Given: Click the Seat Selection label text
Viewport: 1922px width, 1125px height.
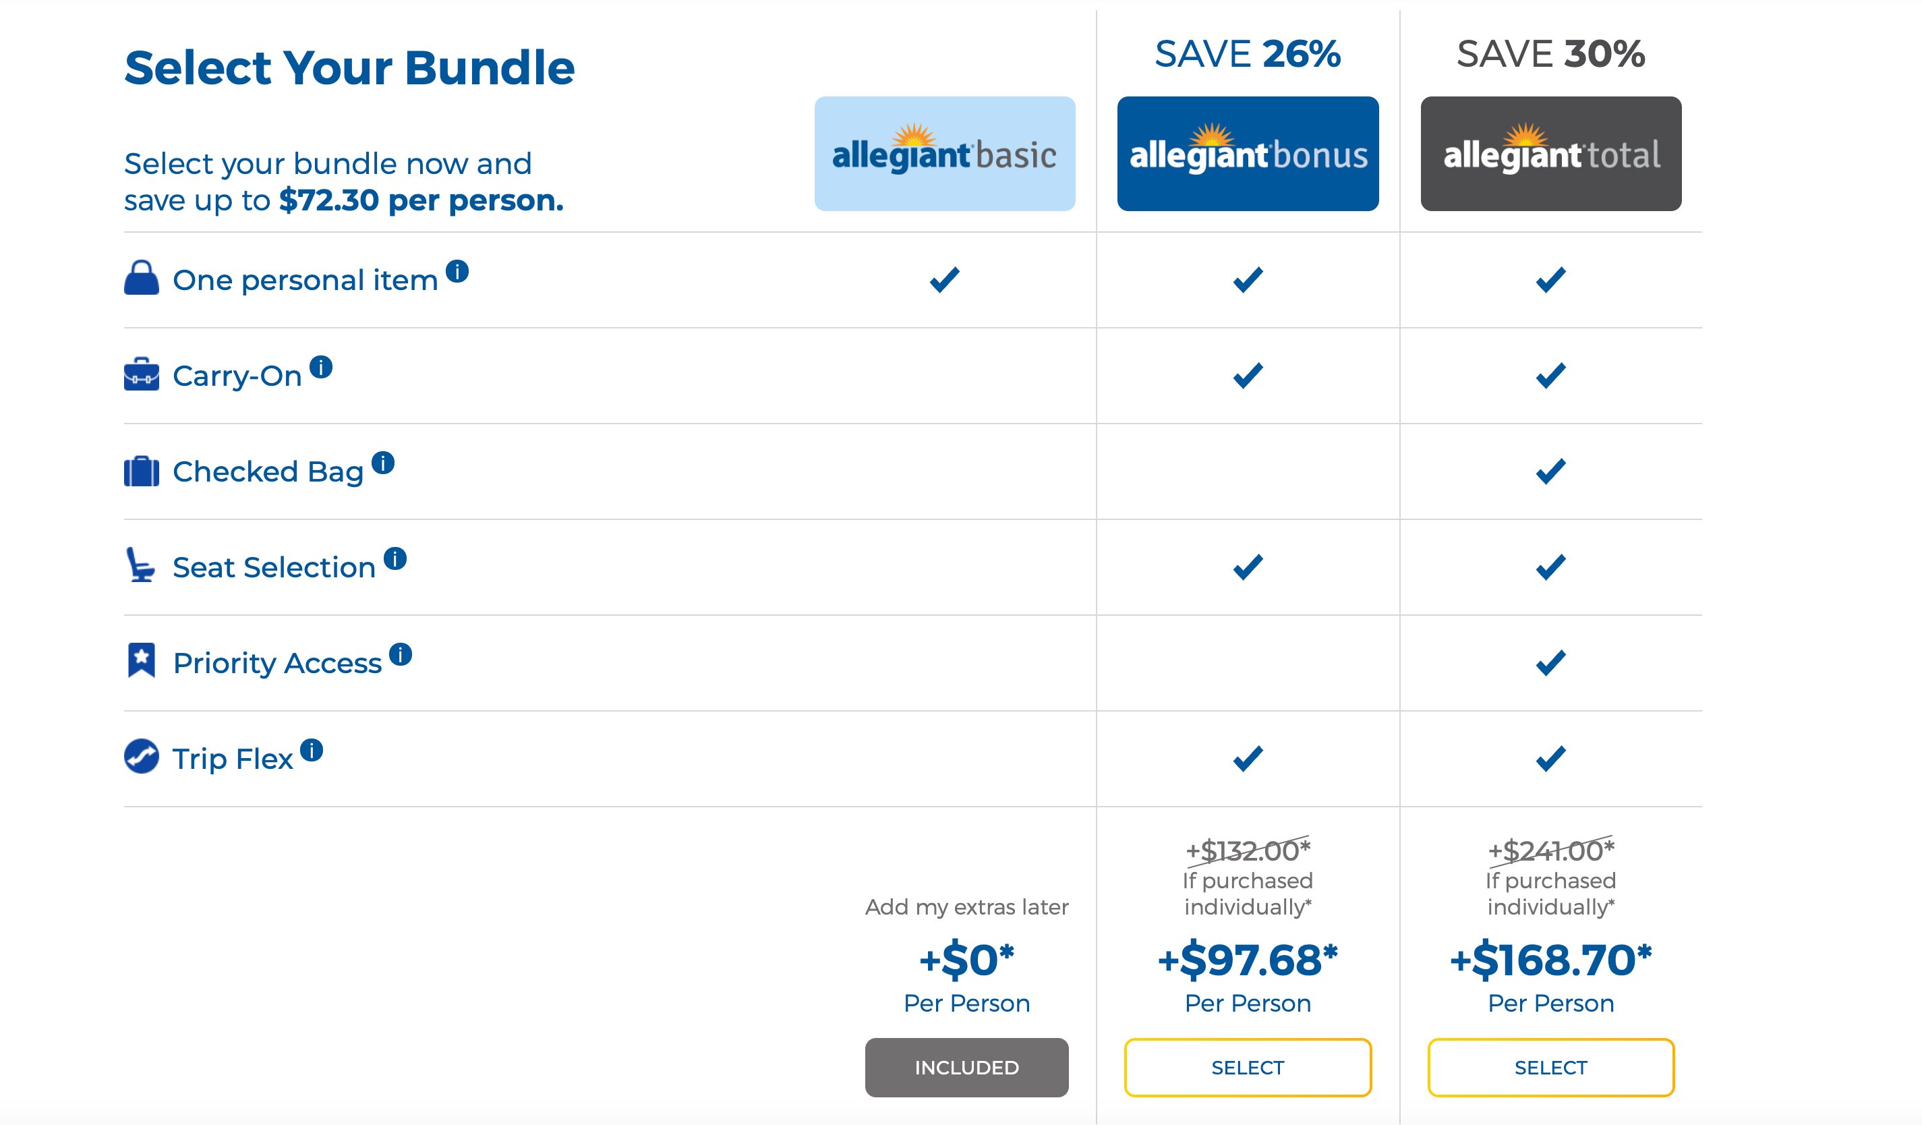Looking at the screenshot, I should [x=274, y=567].
